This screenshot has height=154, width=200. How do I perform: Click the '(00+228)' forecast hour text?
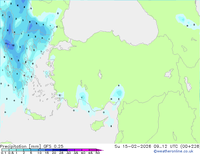190,146
